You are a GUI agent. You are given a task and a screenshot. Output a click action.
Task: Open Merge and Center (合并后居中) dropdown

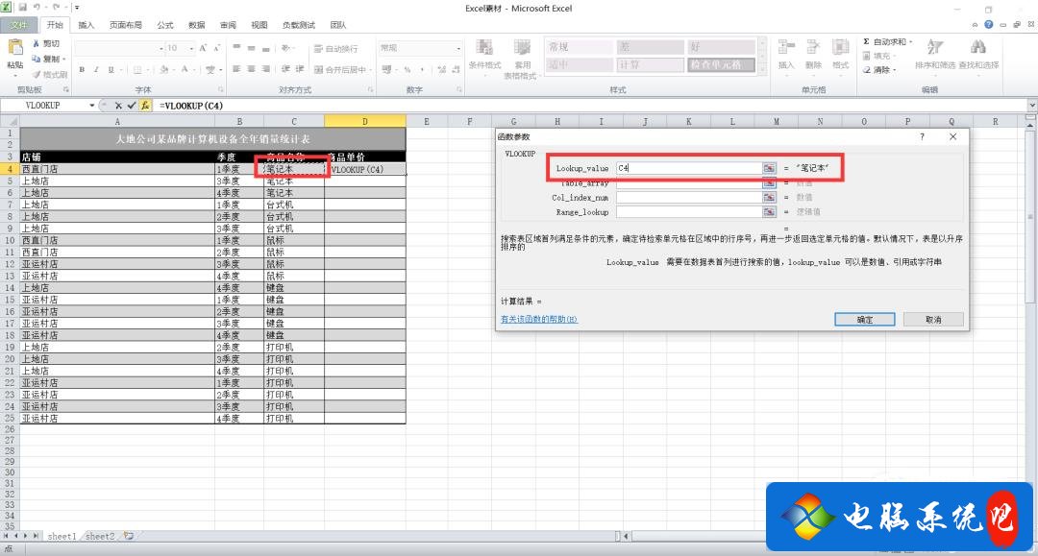coord(369,69)
